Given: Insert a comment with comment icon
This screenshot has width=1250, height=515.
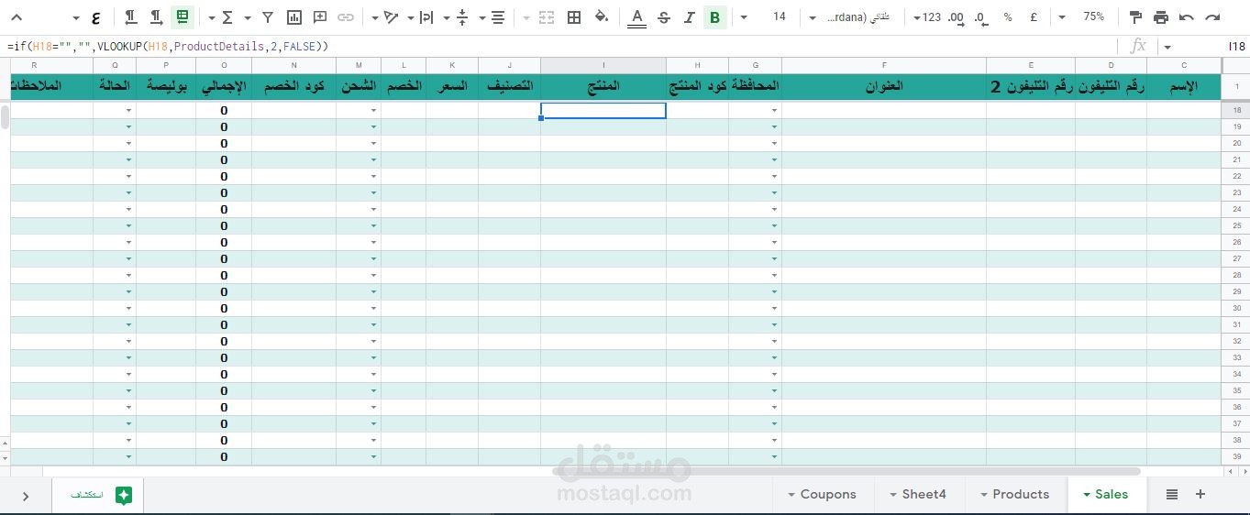Looking at the screenshot, I should (x=320, y=17).
